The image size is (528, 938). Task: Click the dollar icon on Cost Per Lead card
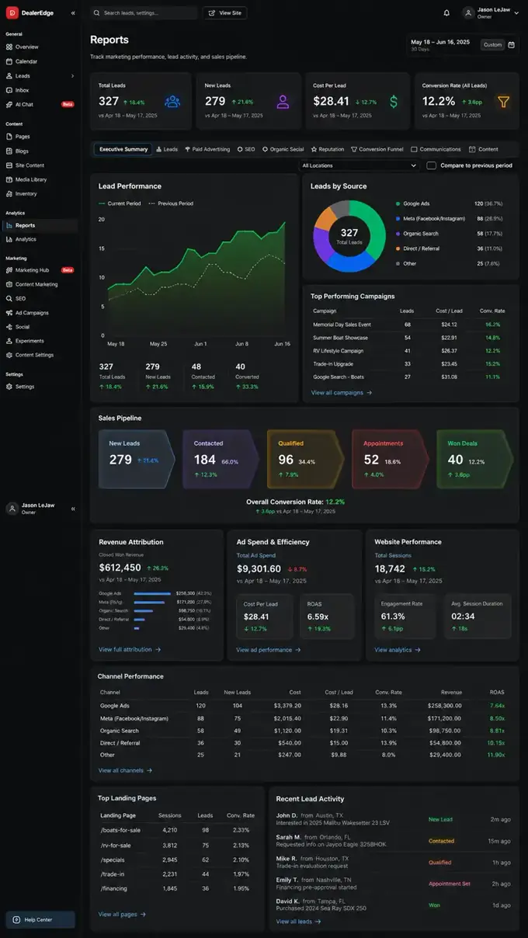tap(394, 102)
